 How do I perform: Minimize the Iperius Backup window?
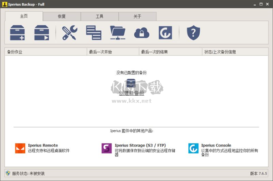tap(255, 5)
